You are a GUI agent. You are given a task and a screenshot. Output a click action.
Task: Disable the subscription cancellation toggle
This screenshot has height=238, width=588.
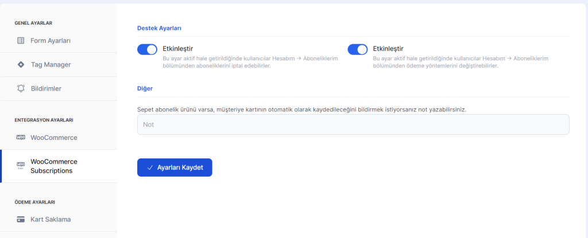pyautogui.click(x=148, y=49)
